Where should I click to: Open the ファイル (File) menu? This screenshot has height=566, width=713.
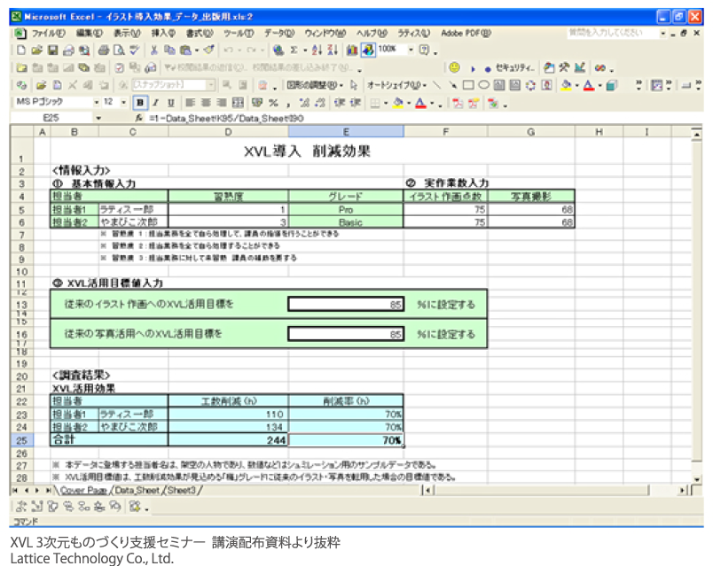pyautogui.click(x=48, y=33)
